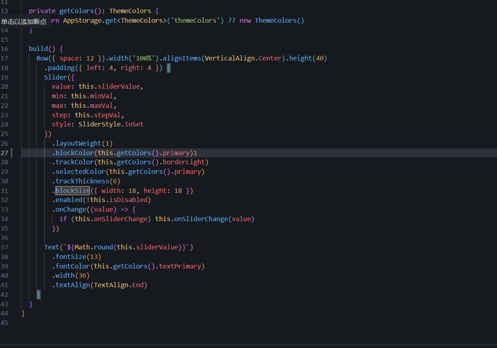Click the '单击以添加断点' breakpoint tooltip
The height and width of the screenshot is (348, 497).
(x=23, y=22)
